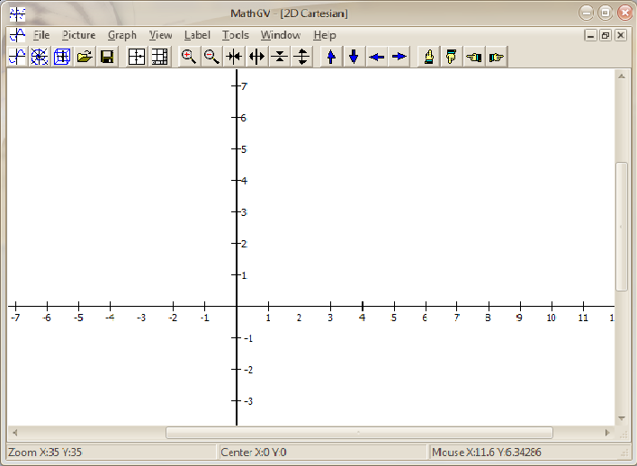The height and width of the screenshot is (466, 637).
Task: Select the polar graph toolbar icon
Action: tap(40, 57)
